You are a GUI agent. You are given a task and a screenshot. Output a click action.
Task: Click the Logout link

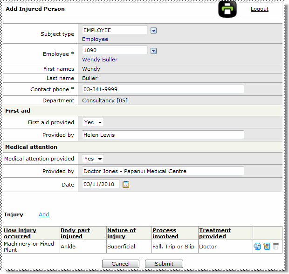(x=259, y=9)
